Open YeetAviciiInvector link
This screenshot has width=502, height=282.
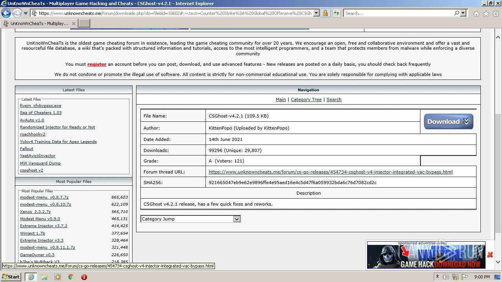38,156
